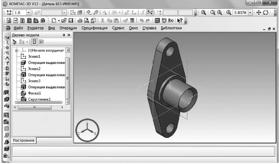This screenshot has width=279, height=164.
Task: Open the New document dropdown arrow
Action: point(59,21)
